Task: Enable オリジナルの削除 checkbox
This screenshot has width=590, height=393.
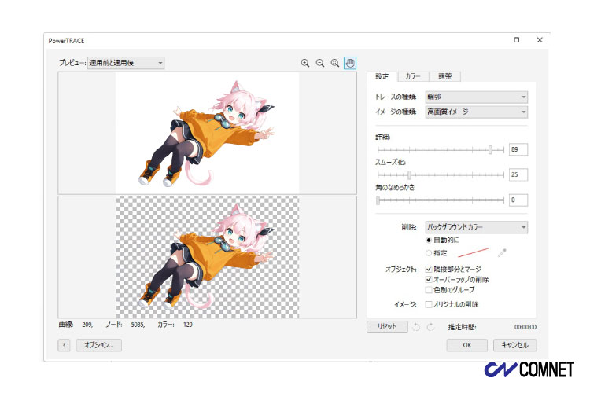Action: coord(429,304)
